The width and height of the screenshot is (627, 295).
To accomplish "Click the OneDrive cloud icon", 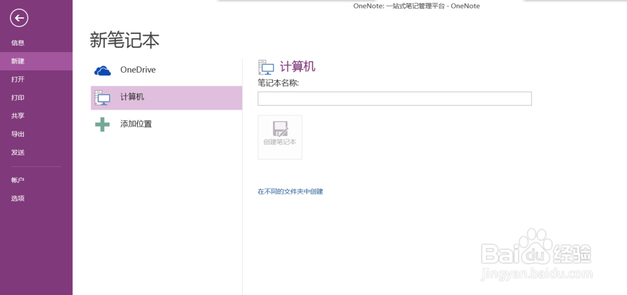I will point(102,71).
